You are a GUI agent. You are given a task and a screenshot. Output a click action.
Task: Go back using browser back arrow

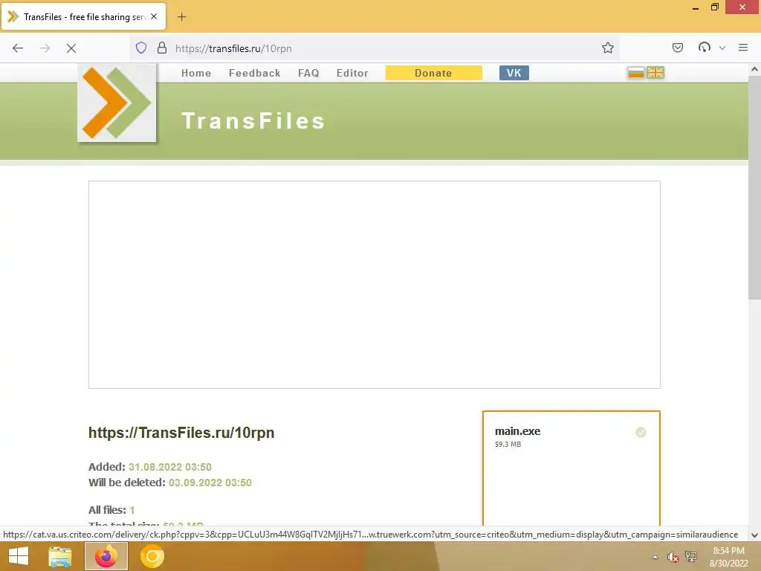(x=18, y=48)
